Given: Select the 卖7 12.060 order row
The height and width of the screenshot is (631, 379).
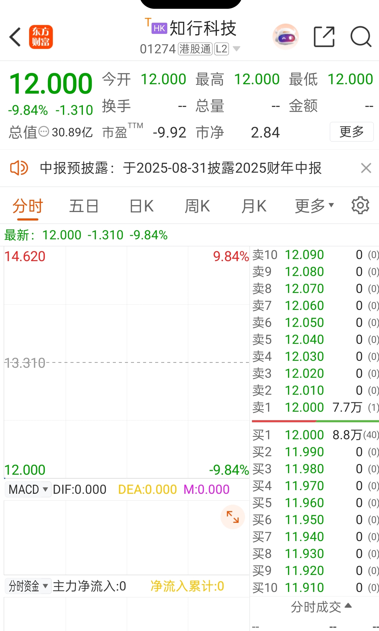Looking at the screenshot, I should (x=315, y=305).
